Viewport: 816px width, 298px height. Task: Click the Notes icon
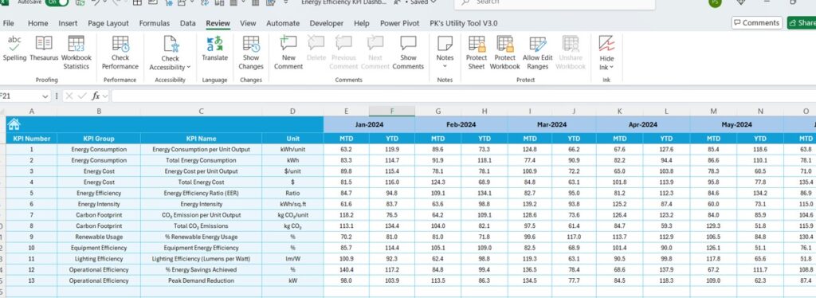click(445, 44)
